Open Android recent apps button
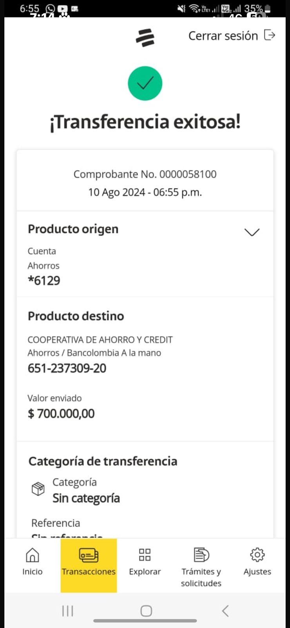Screen dimensions: 290x628 tap(68, 611)
